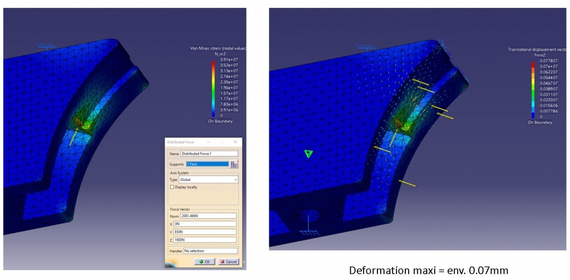570x280 pixels.
Task: Click the Translational displacement vector legend title
Action: pos(537,50)
